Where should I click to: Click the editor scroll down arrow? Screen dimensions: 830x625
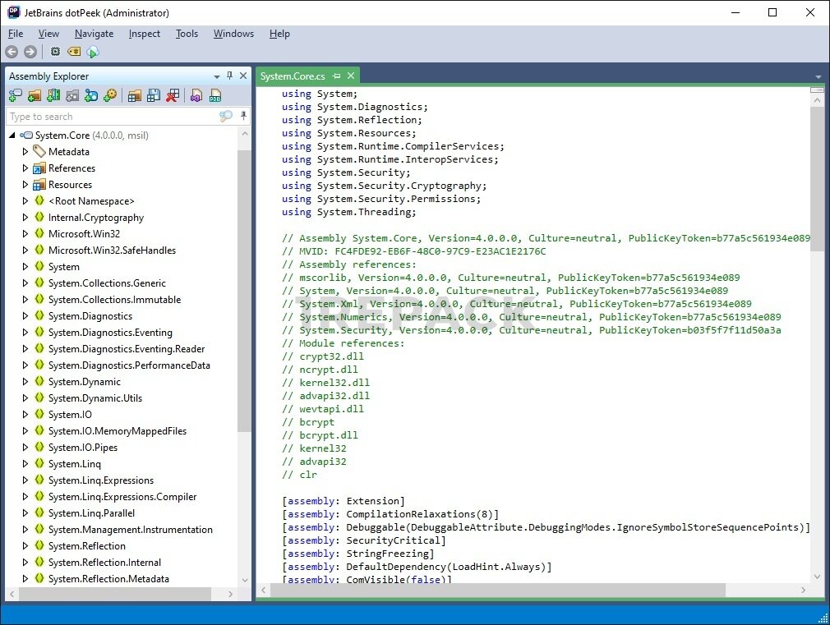817,577
